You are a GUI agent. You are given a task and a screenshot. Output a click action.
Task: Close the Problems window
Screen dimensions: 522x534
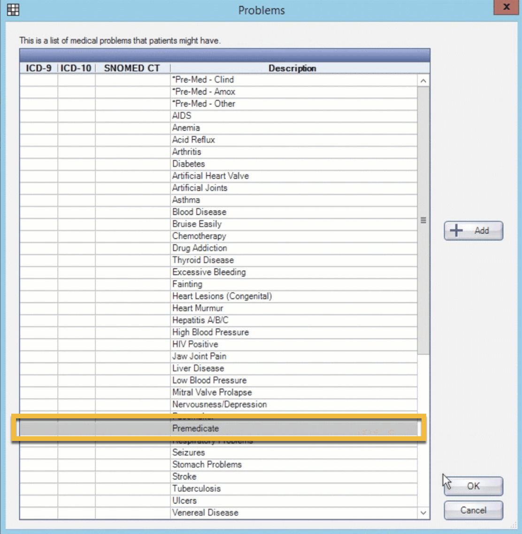[x=506, y=7]
